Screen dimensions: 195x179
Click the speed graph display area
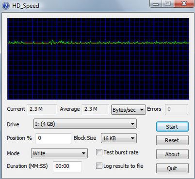tap(98, 59)
